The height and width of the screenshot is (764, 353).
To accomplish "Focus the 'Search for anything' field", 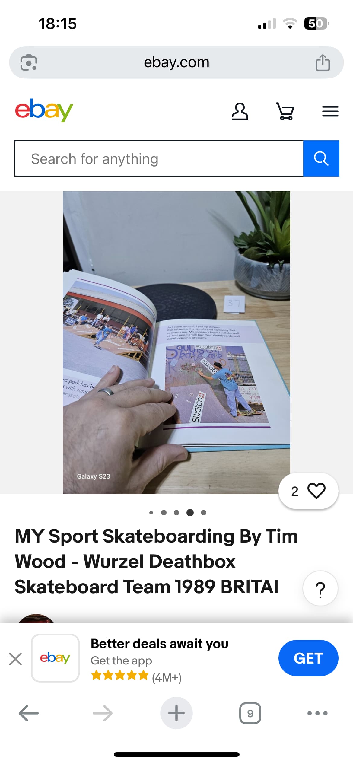I will [159, 158].
